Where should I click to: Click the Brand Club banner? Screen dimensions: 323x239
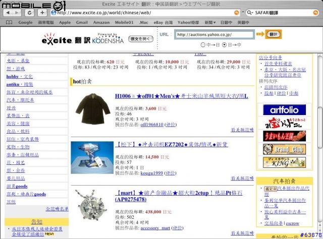[284, 149]
